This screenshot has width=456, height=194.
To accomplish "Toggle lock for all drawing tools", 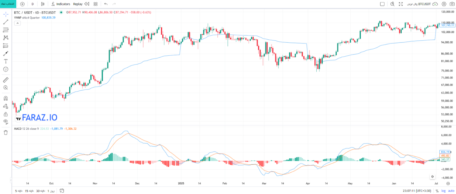I will pos(6,114).
